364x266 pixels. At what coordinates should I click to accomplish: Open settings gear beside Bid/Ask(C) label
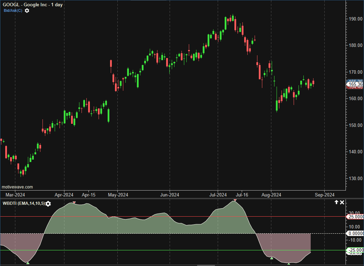coord(27,10)
